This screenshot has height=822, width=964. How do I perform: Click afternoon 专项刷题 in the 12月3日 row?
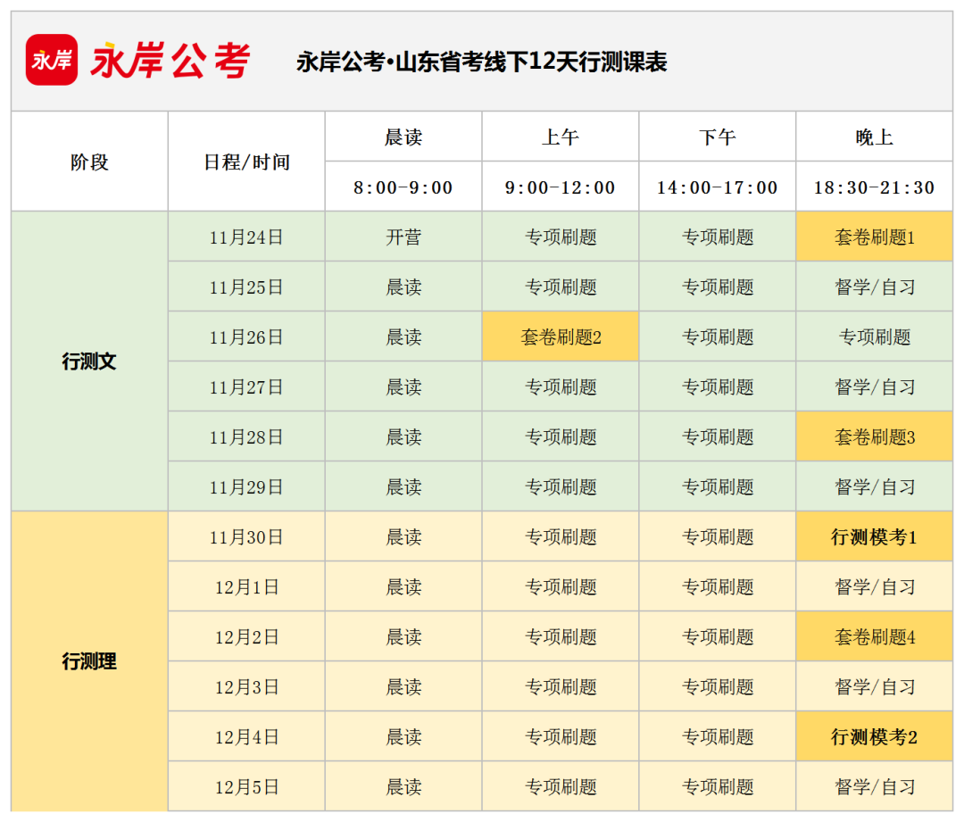click(718, 686)
